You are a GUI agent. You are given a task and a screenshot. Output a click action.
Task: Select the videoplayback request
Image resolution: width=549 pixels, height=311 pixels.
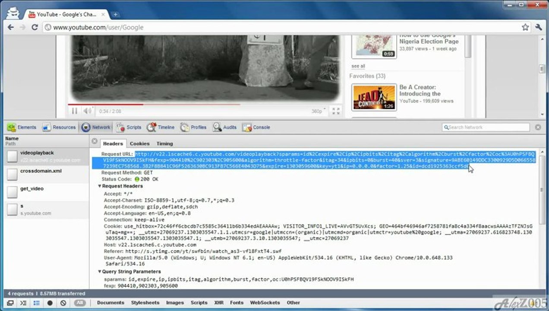point(47,156)
